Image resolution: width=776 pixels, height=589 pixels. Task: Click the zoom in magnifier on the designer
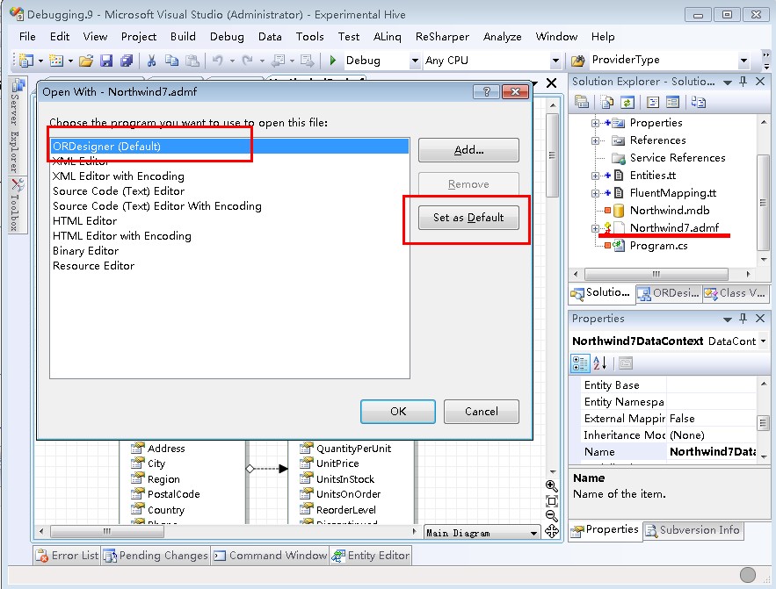[551, 485]
